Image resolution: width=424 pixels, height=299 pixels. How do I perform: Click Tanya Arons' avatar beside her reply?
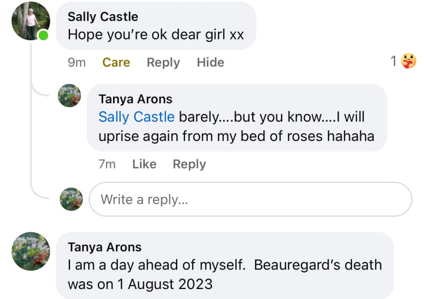click(69, 96)
